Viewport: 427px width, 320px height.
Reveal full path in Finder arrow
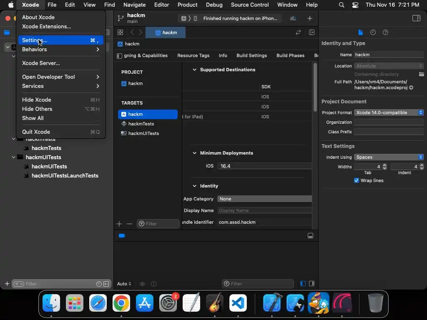click(x=411, y=87)
